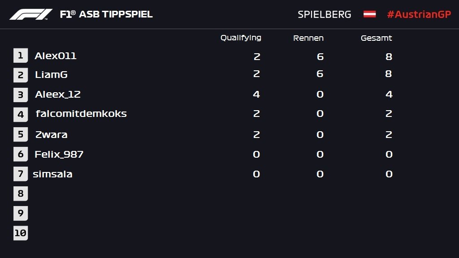
Task: Select the Qualifying column header
Action: (x=241, y=38)
